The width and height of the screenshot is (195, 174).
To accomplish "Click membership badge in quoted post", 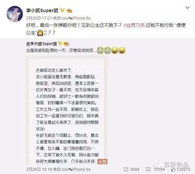I will click(66, 43).
